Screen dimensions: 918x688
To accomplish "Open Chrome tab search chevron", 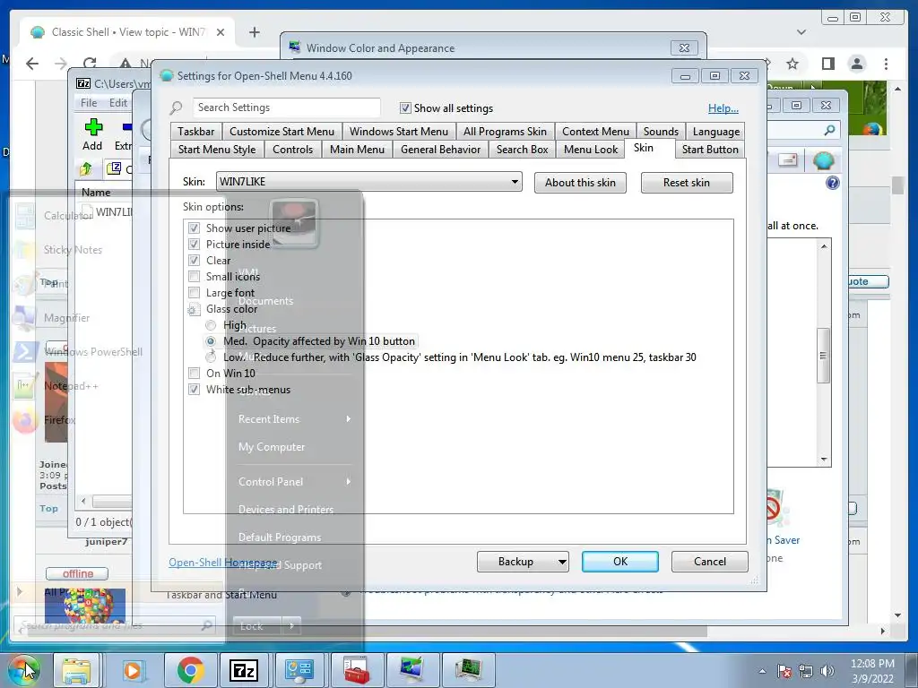I will [x=801, y=32].
